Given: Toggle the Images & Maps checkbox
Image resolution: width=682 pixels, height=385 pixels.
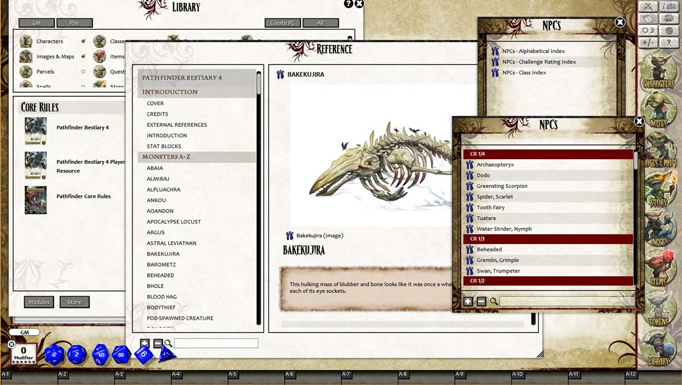Looking at the screenshot, I should click(x=82, y=56).
